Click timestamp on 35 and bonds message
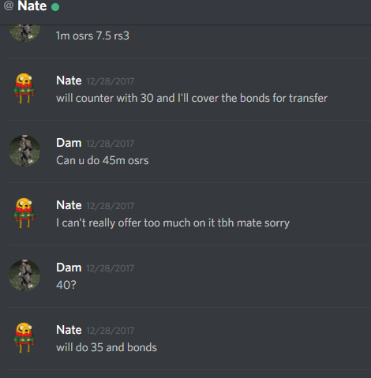The height and width of the screenshot is (378, 371). (x=111, y=331)
